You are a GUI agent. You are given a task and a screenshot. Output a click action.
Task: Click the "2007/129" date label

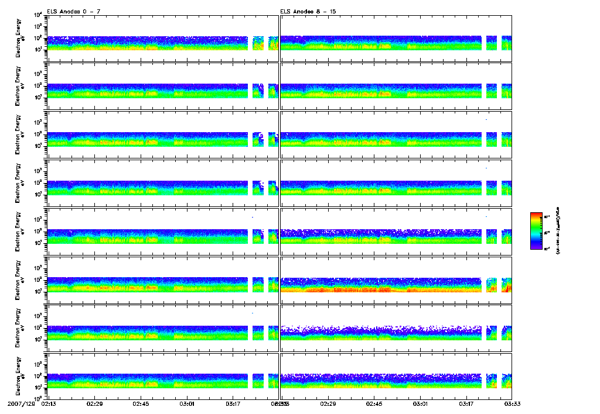click(23, 403)
